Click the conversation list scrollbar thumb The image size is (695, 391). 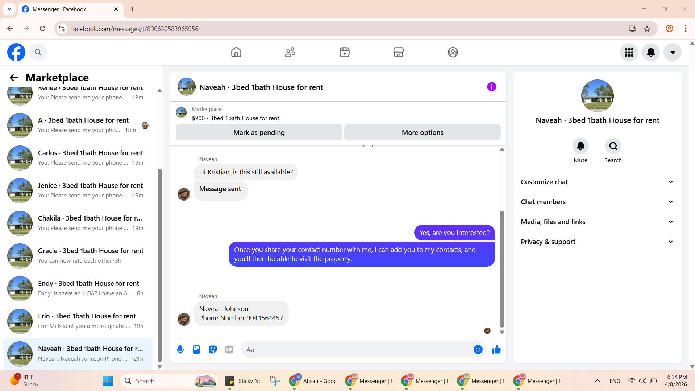(159, 265)
